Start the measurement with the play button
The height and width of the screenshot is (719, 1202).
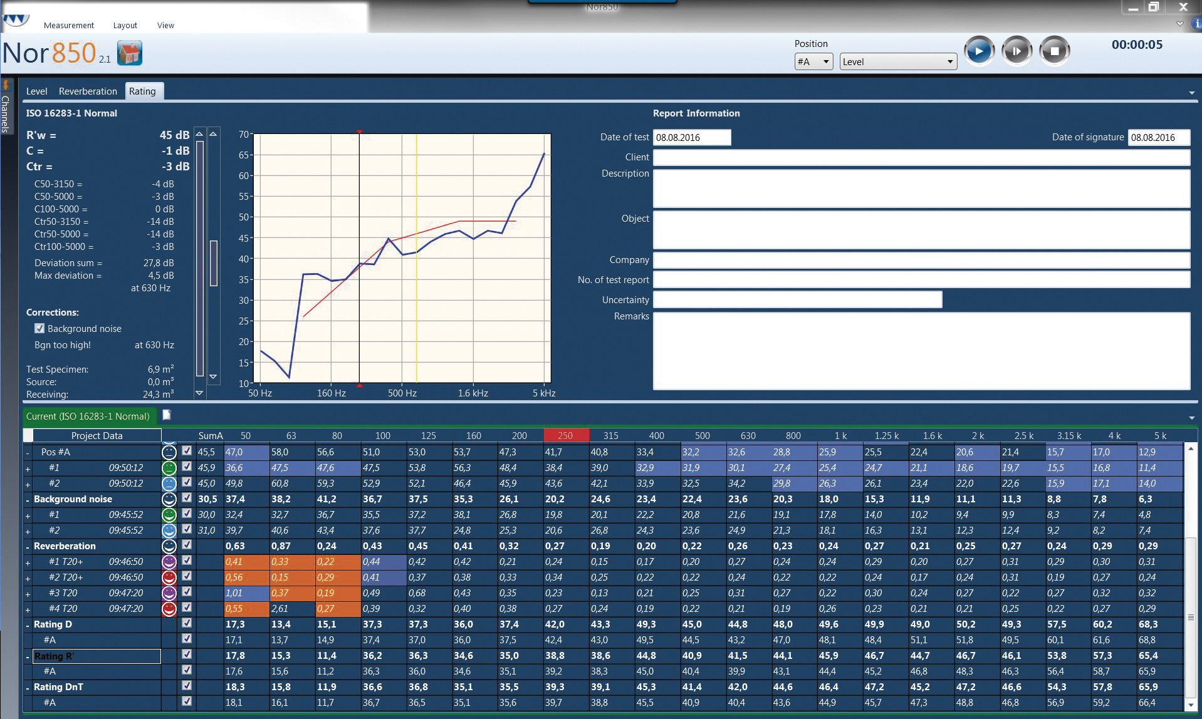click(x=978, y=51)
